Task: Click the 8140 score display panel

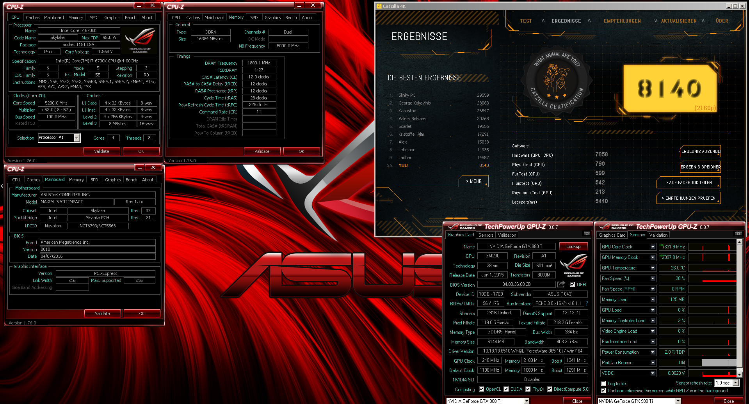Action: [670, 89]
